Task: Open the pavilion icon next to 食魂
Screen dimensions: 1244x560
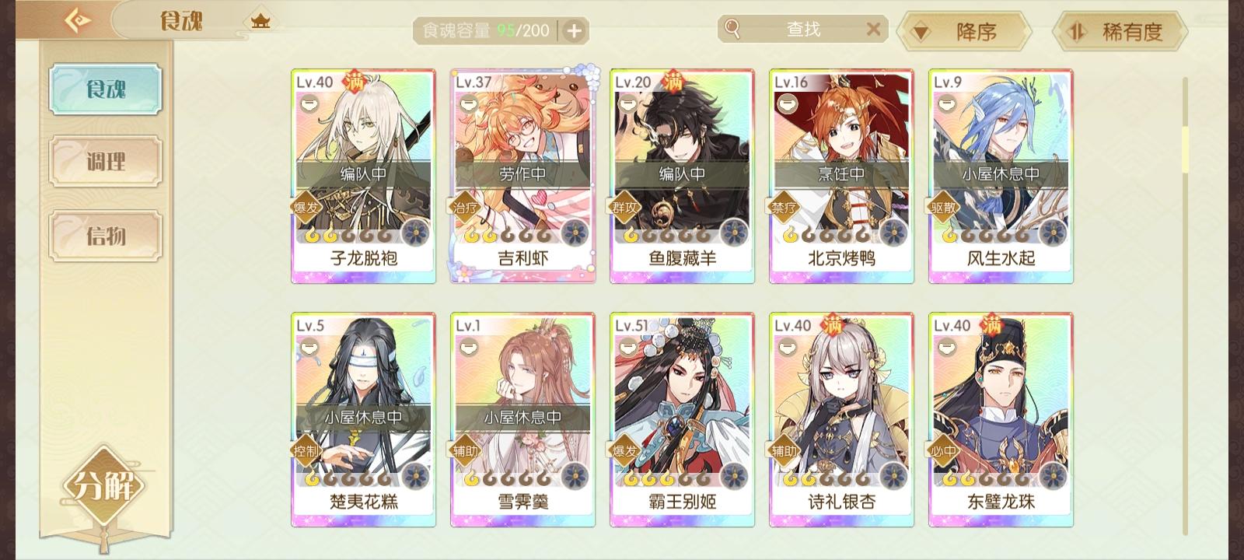Action: [x=260, y=21]
